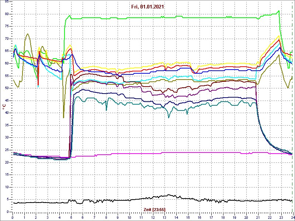The width and height of the screenshot is (295, 221).
Task: Select the 80 value on the temperature axis
Action: point(6,14)
